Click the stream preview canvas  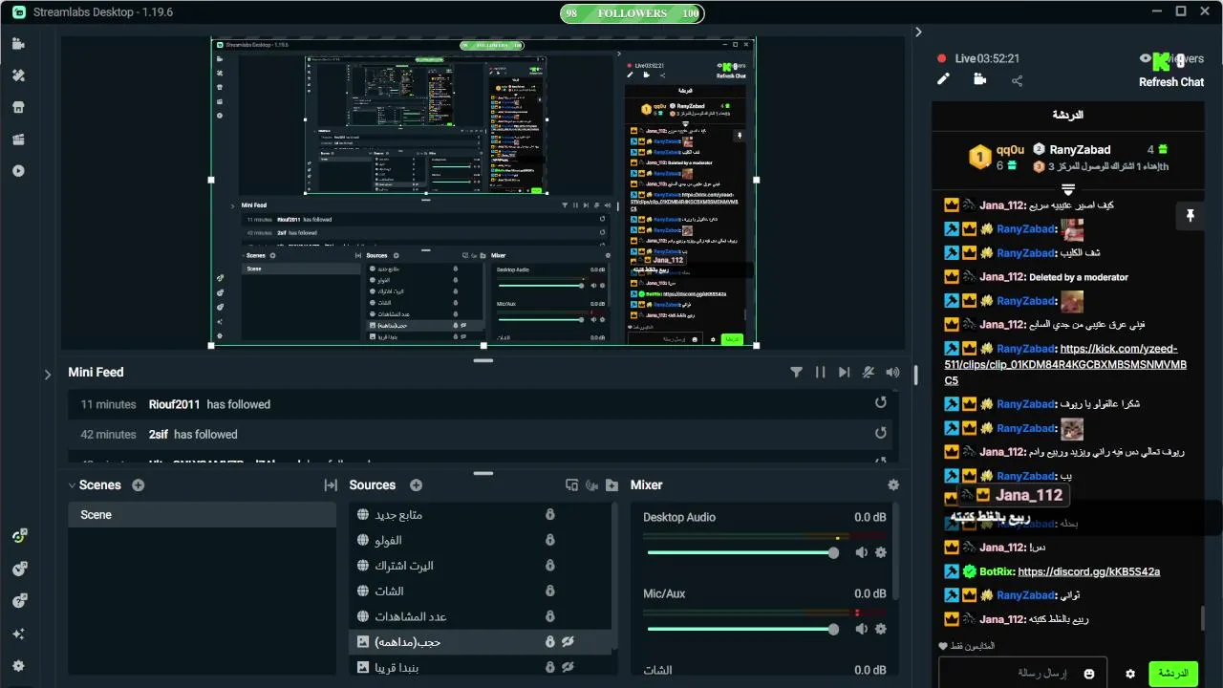[483, 192]
